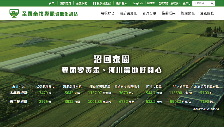The image size is (224, 127).
Task: Open the 後台登入 login link
Action: pyautogui.click(x=122, y=3)
